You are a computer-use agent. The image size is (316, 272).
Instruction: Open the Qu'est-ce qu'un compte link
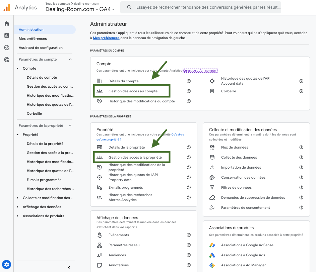click(x=200, y=71)
